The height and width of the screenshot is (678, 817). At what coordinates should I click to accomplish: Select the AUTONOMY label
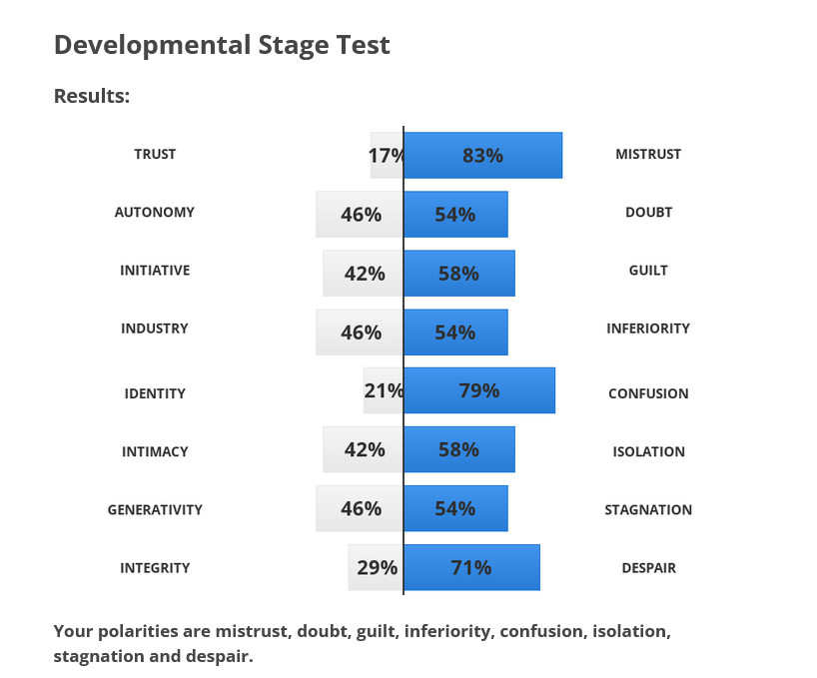[154, 212]
